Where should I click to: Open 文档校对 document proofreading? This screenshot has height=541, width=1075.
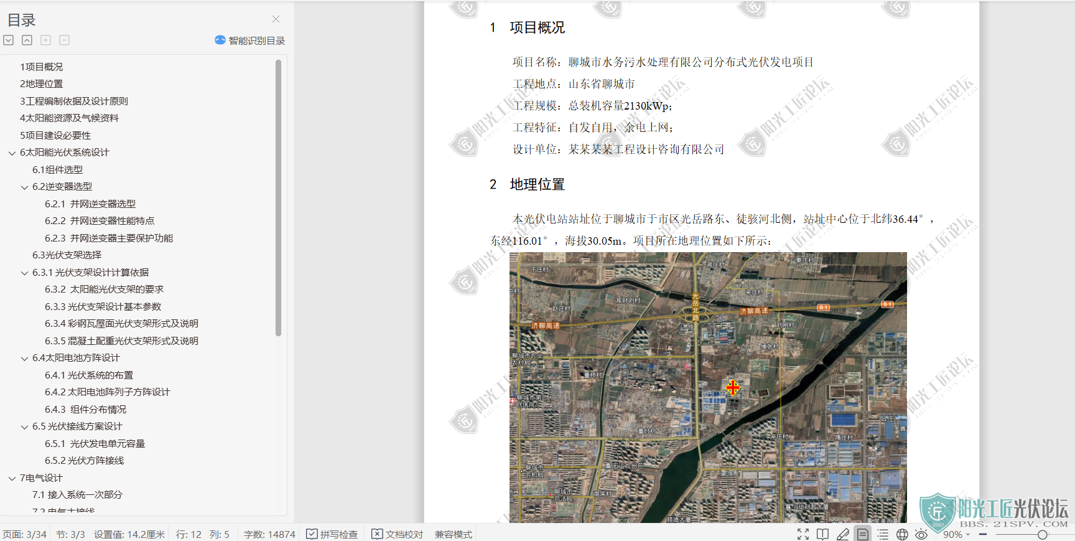(x=397, y=534)
